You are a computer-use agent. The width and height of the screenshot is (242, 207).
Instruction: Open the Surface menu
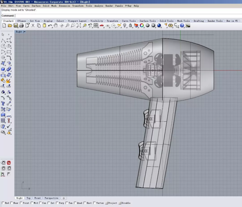pyautogui.click(x=36, y=6)
